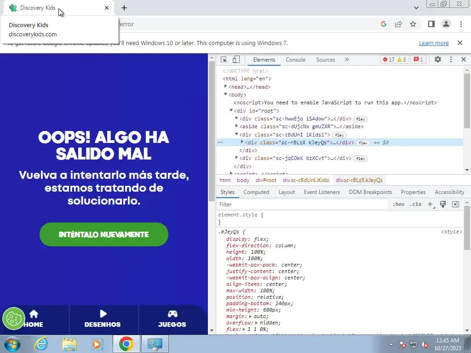Select html in the breadcrumb bar
The width and height of the screenshot is (471, 353).
click(x=225, y=180)
